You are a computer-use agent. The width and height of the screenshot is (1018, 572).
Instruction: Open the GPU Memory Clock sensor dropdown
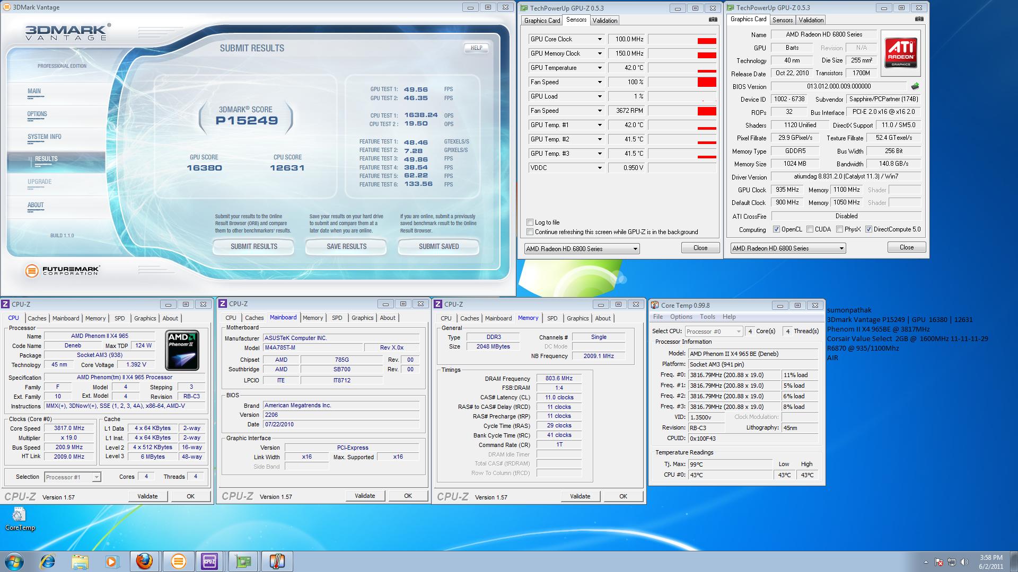pyautogui.click(x=600, y=53)
